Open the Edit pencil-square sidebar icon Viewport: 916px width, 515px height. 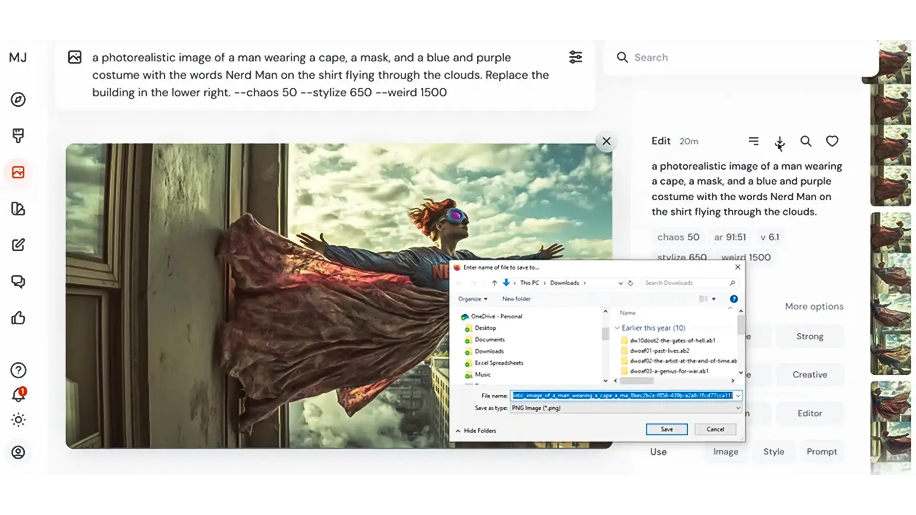(x=18, y=245)
